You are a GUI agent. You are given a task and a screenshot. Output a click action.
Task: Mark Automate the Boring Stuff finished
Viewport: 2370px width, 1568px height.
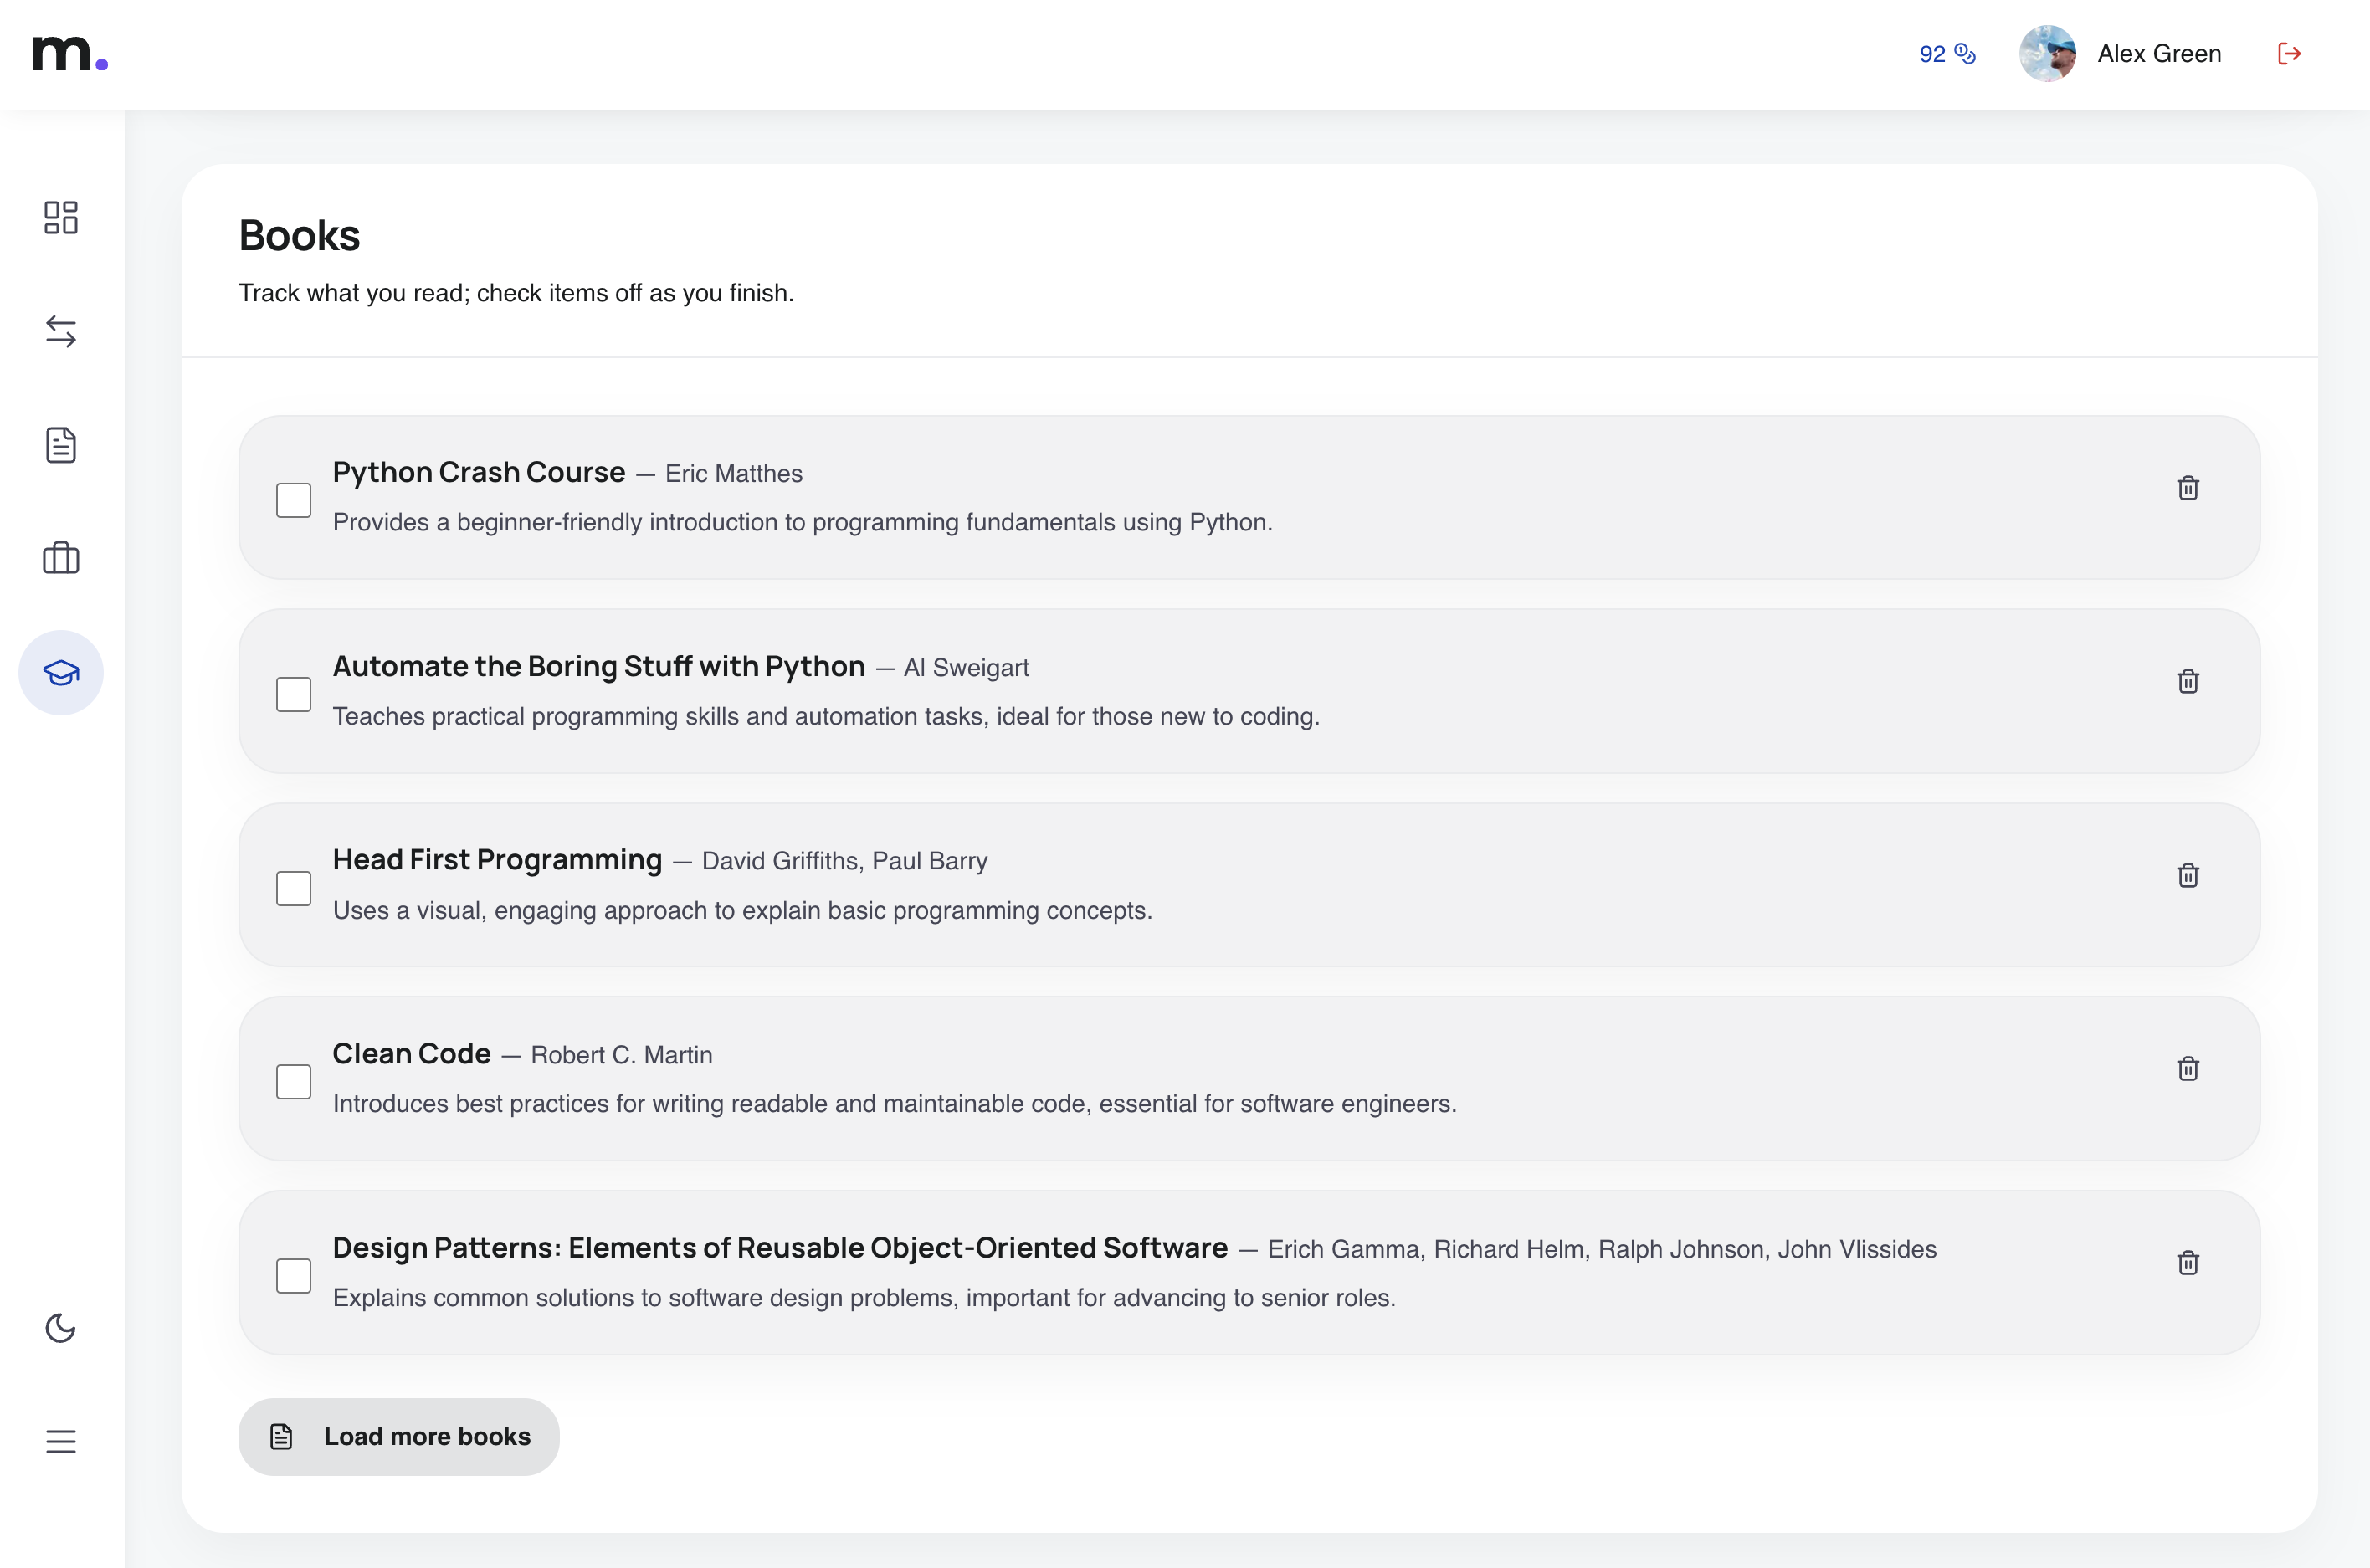pos(293,693)
